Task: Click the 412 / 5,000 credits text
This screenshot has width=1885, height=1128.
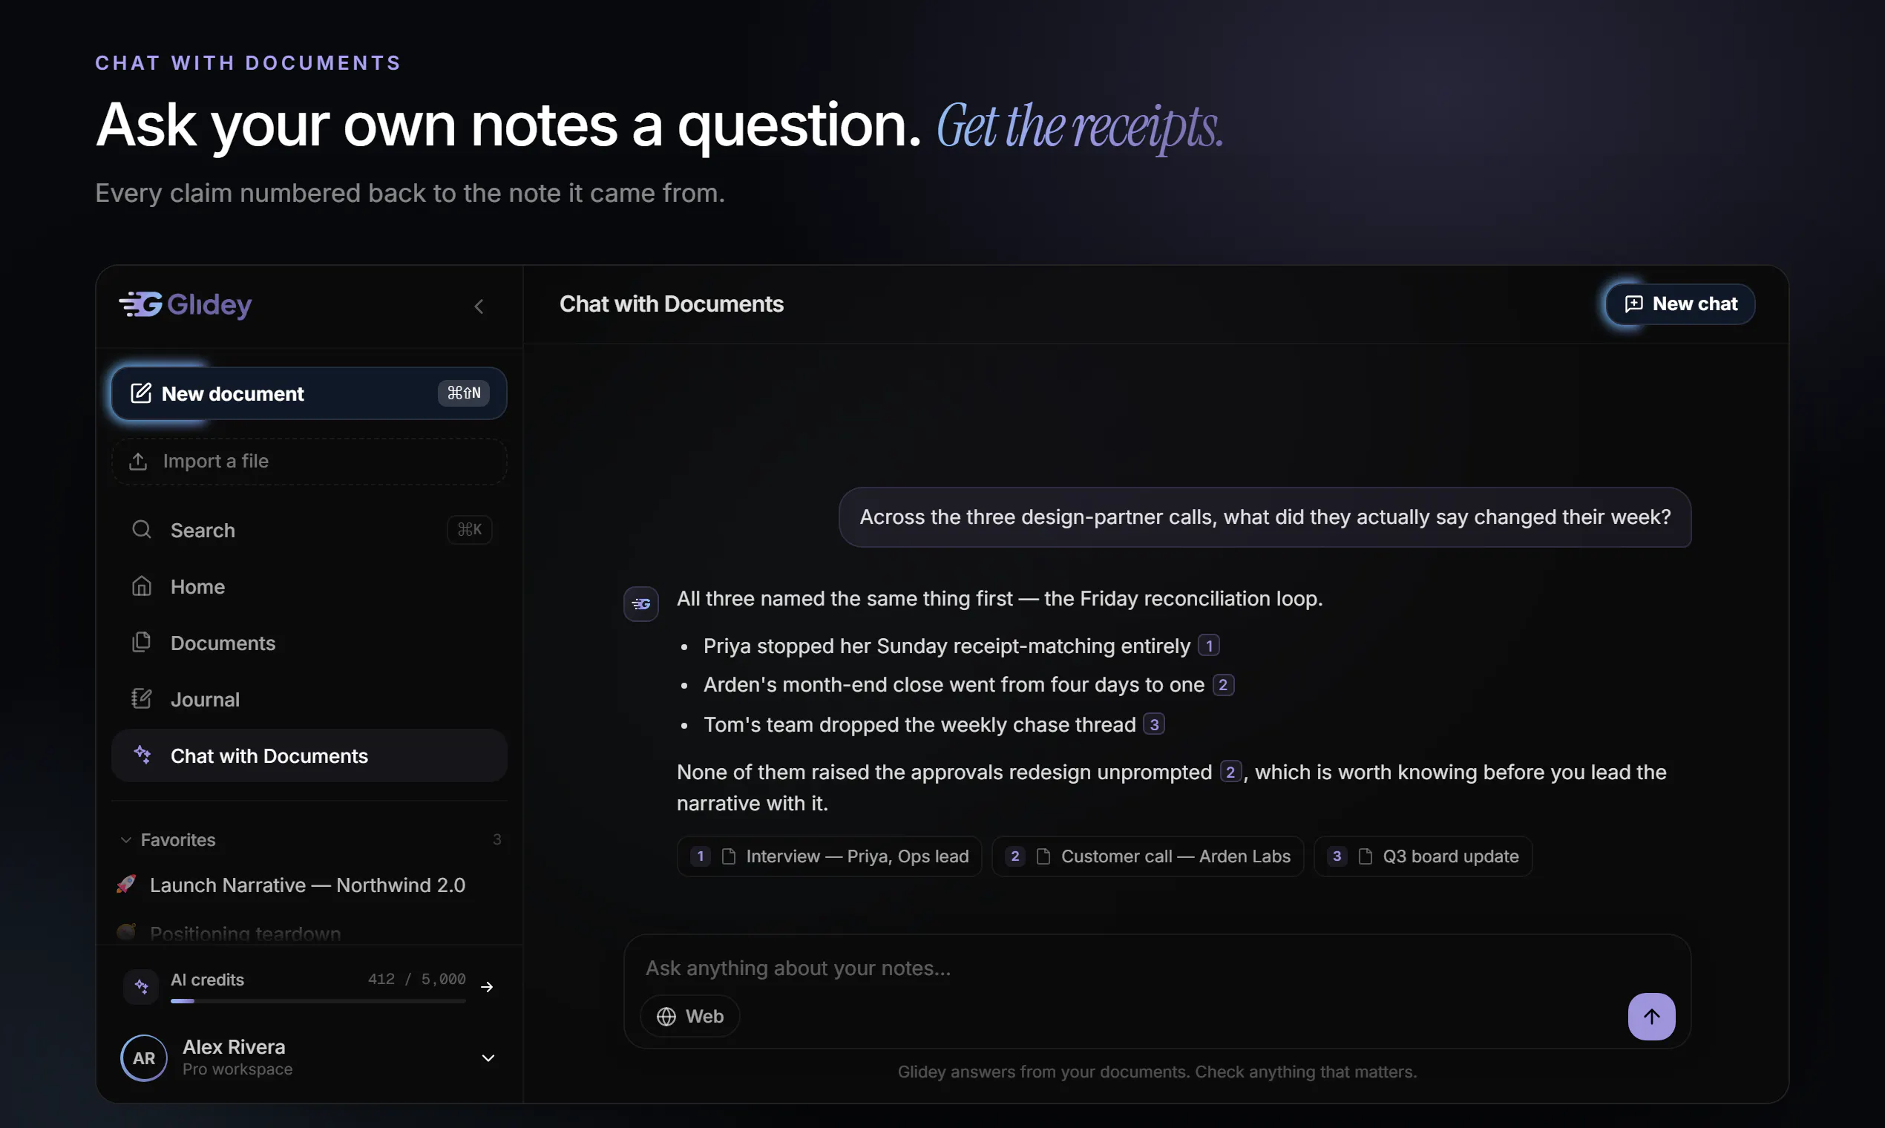Action: point(416,979)
